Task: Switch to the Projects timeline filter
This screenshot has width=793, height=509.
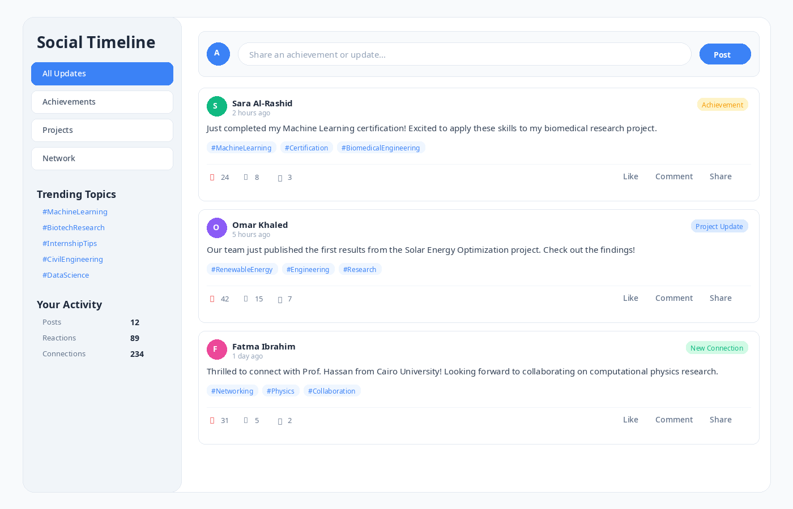Action: [x=102, y=131]
